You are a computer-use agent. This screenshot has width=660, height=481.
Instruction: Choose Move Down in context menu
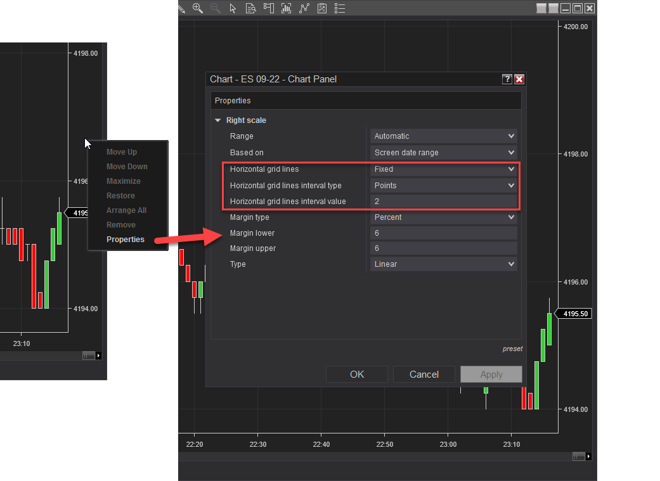click(x=127, y=167)
